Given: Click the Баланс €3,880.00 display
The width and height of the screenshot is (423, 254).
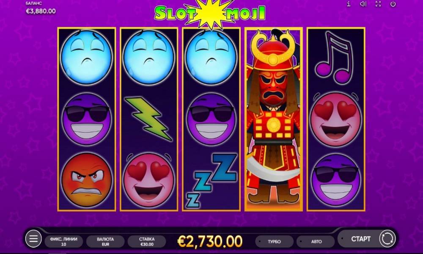Looking at the screenshot, I should pos(41,8).
